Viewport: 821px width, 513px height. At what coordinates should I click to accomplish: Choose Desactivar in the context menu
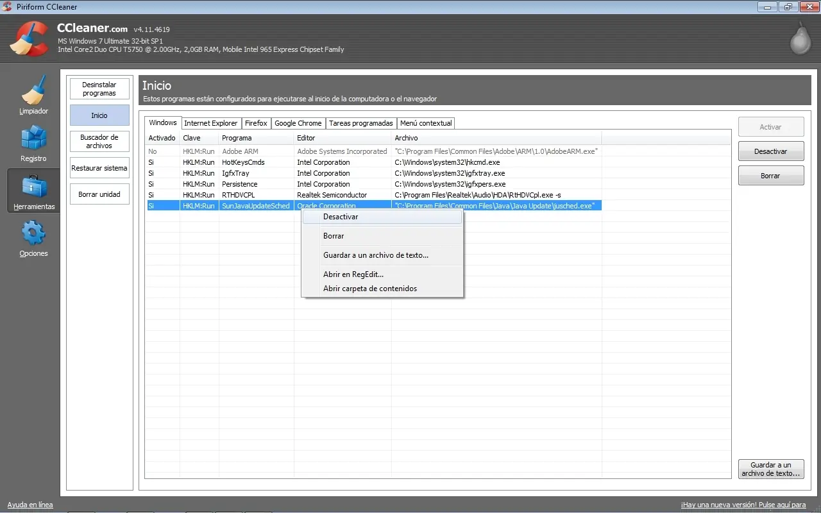(x=382, y=217)
